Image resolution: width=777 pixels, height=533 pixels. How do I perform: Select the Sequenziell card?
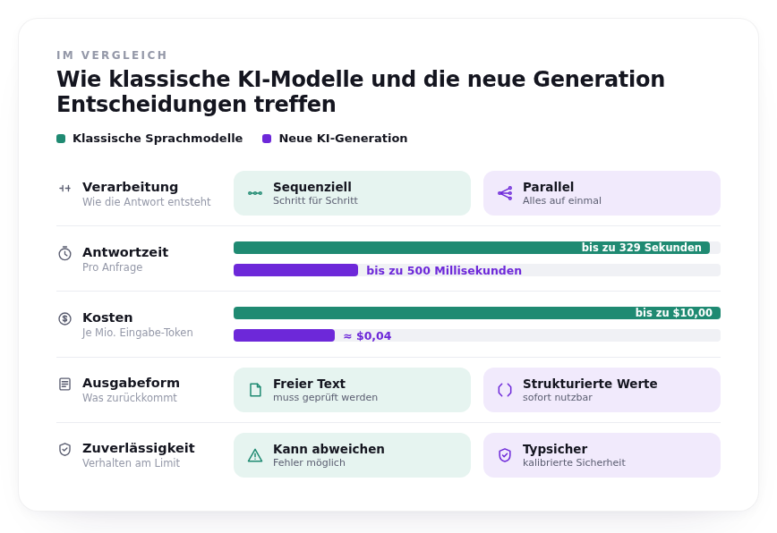(353, 193)
